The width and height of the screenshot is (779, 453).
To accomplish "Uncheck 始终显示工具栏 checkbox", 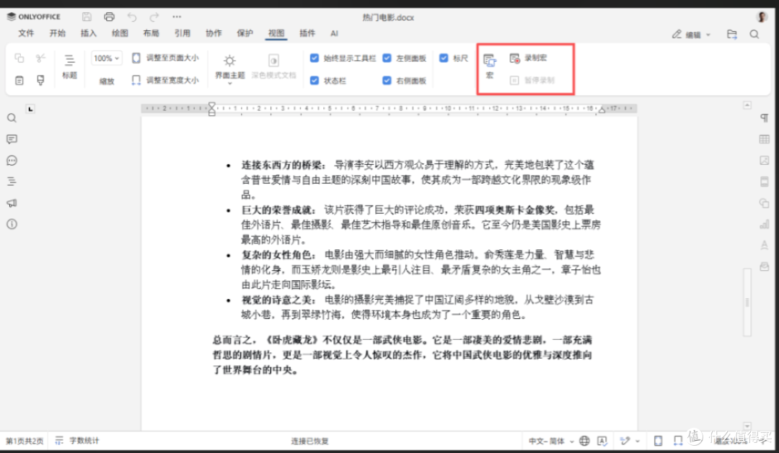I will click(314, 58).
